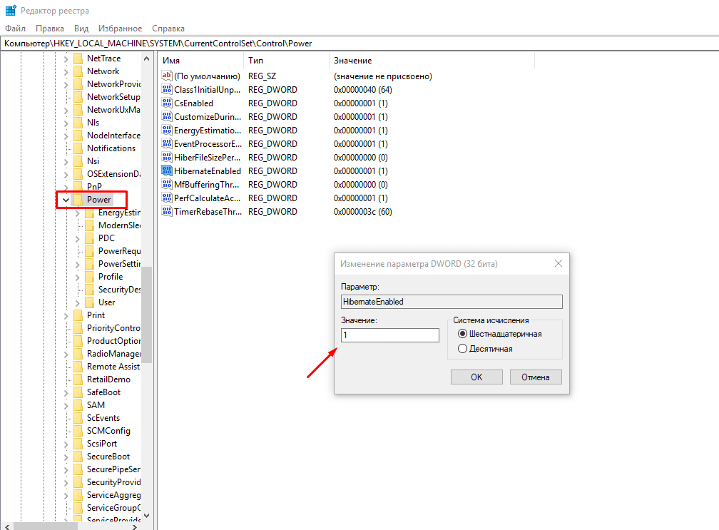Select the MfBufferingThr... DWORD icon
Image resolution: width=719 pixels, height=530 pixels.
point(167,184)
